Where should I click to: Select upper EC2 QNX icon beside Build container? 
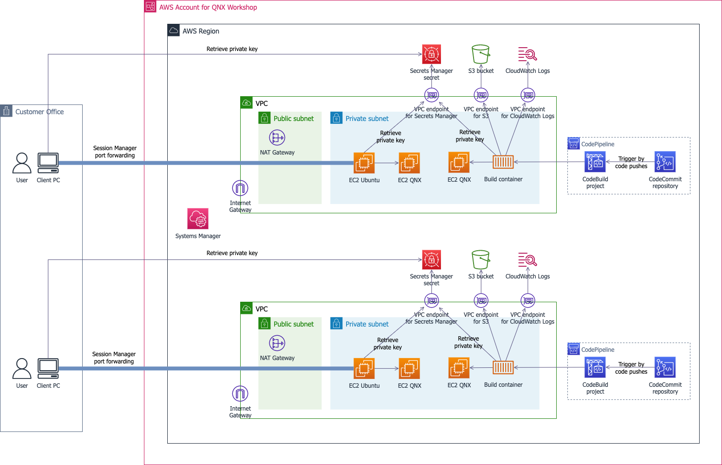459,162
